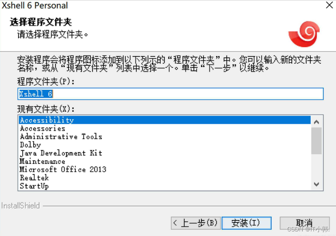This screenshot has height=236, width=336.
Task: Cancel setup with 取消 button
Action: (304, 223)
